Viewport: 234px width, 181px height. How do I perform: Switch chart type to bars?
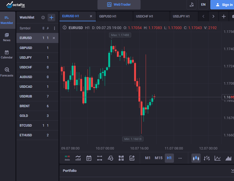click(207, 158)
